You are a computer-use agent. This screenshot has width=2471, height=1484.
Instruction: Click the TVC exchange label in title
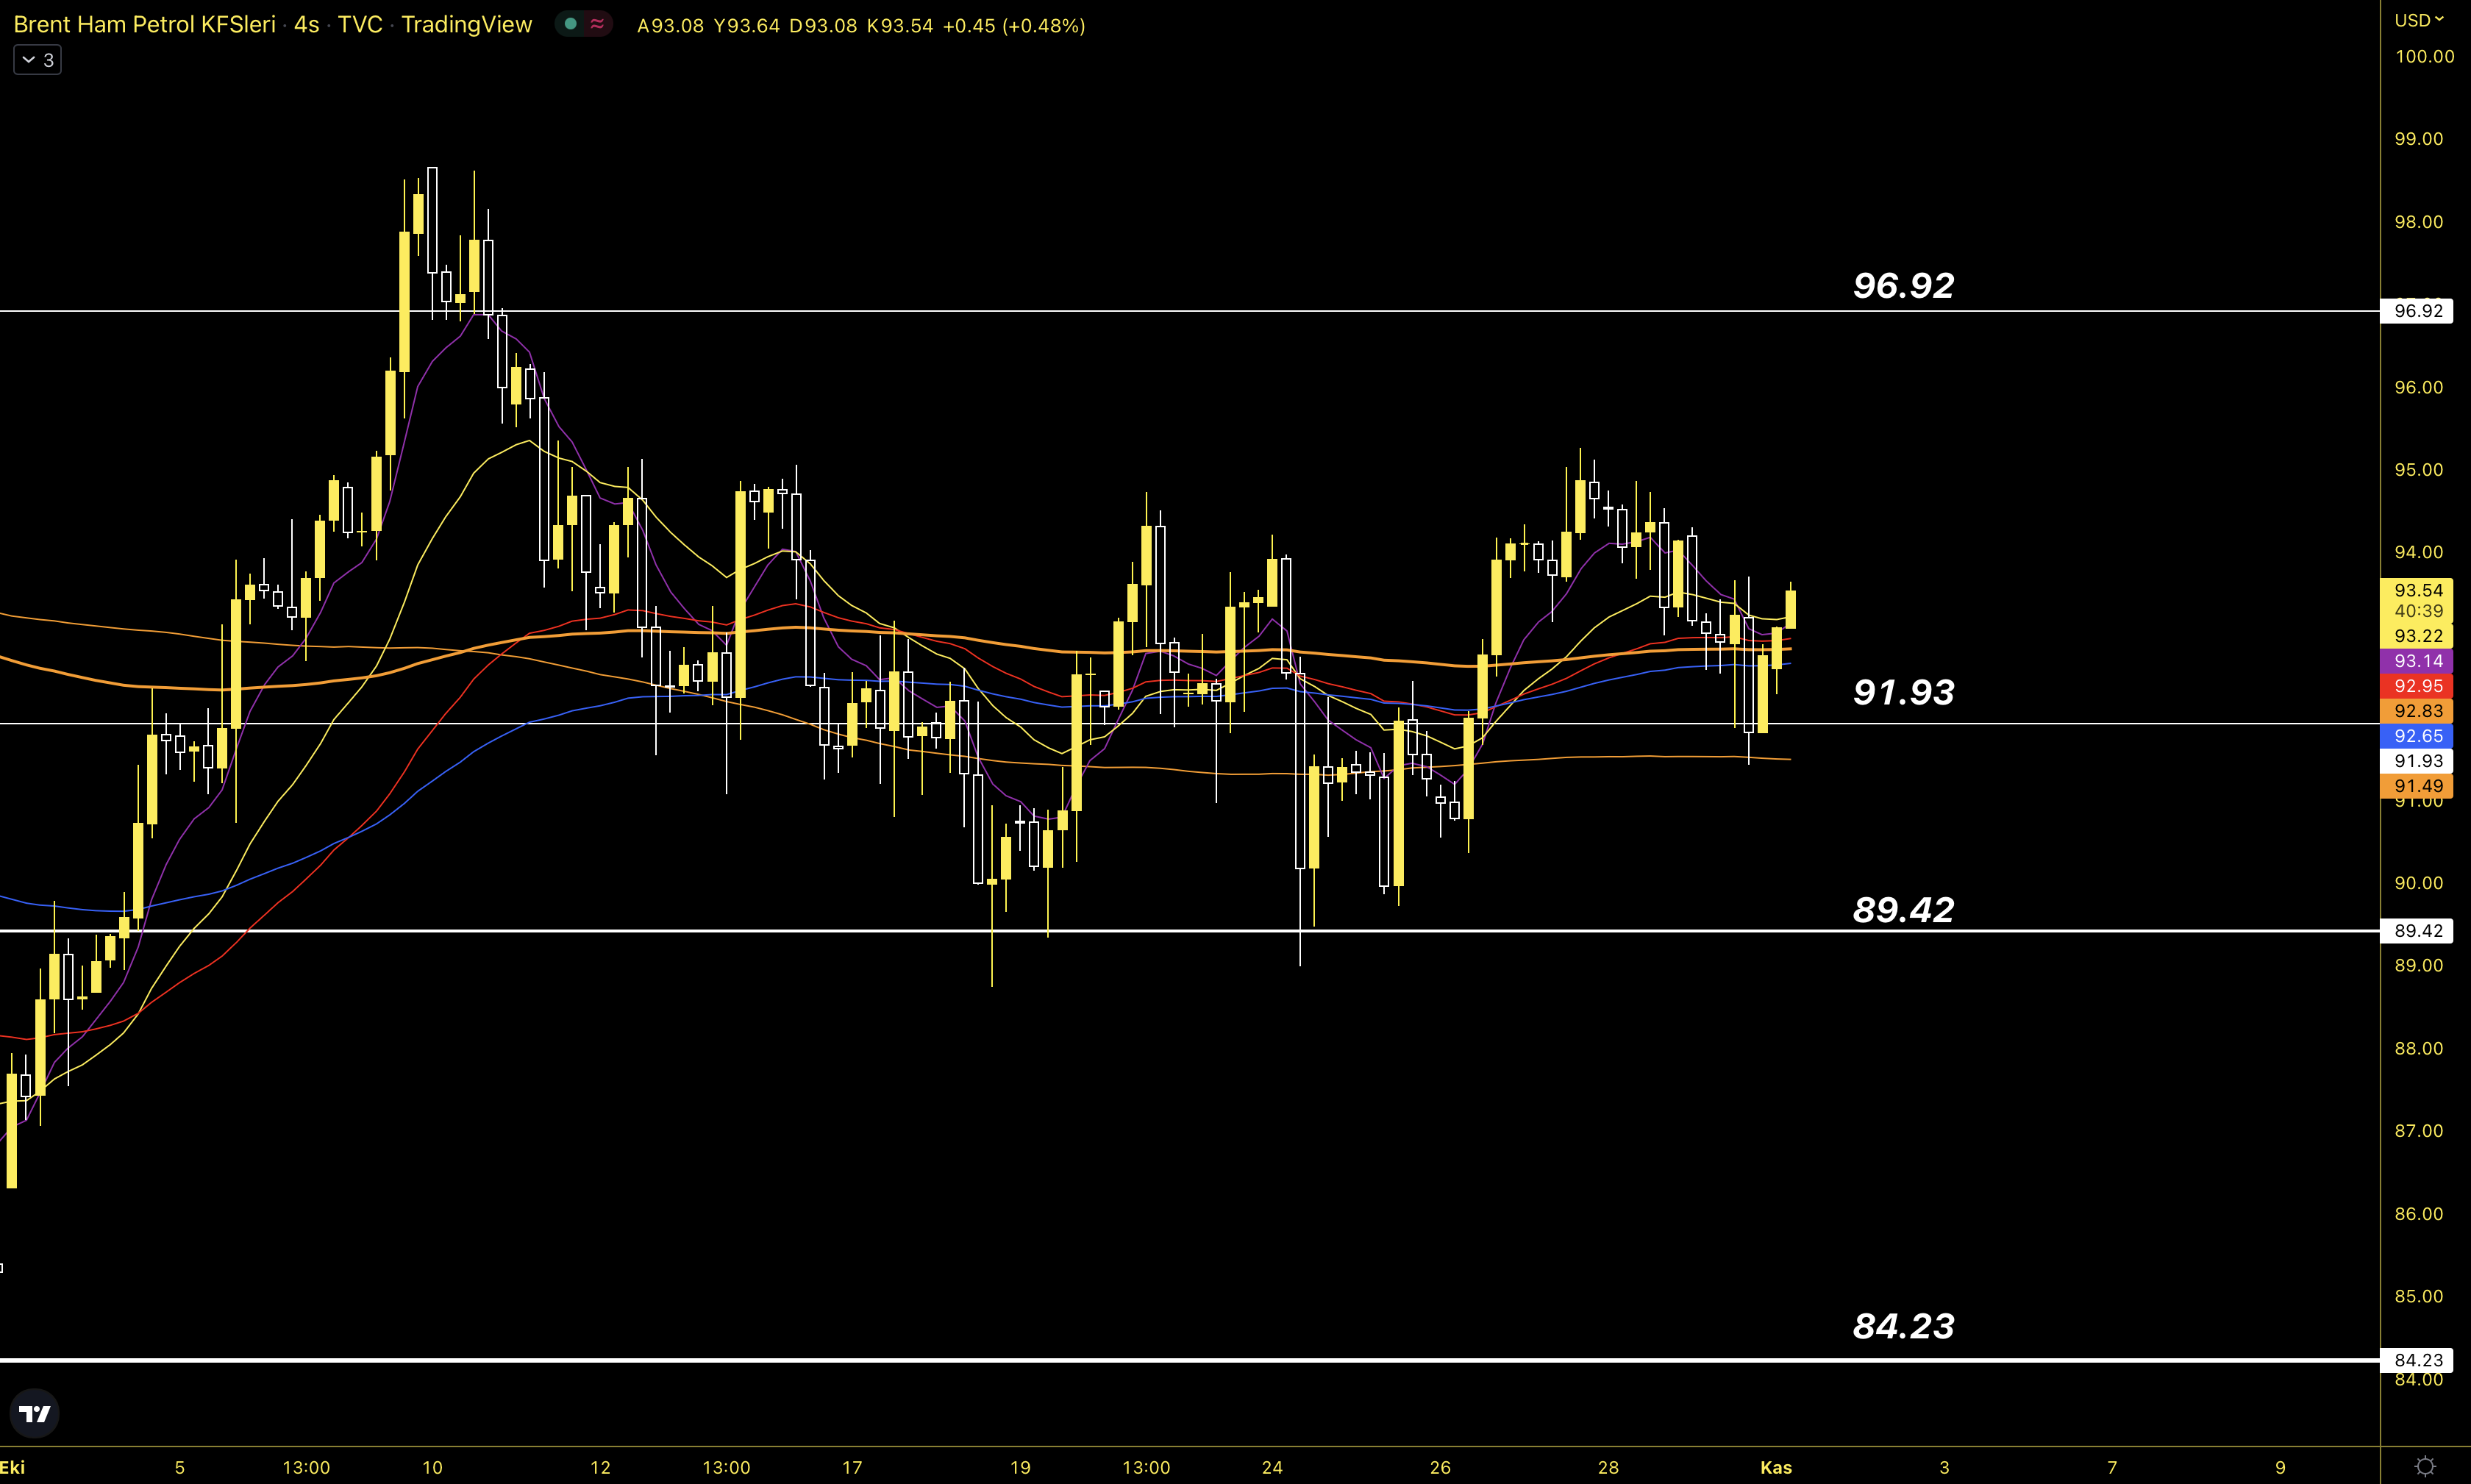point(360,24)
